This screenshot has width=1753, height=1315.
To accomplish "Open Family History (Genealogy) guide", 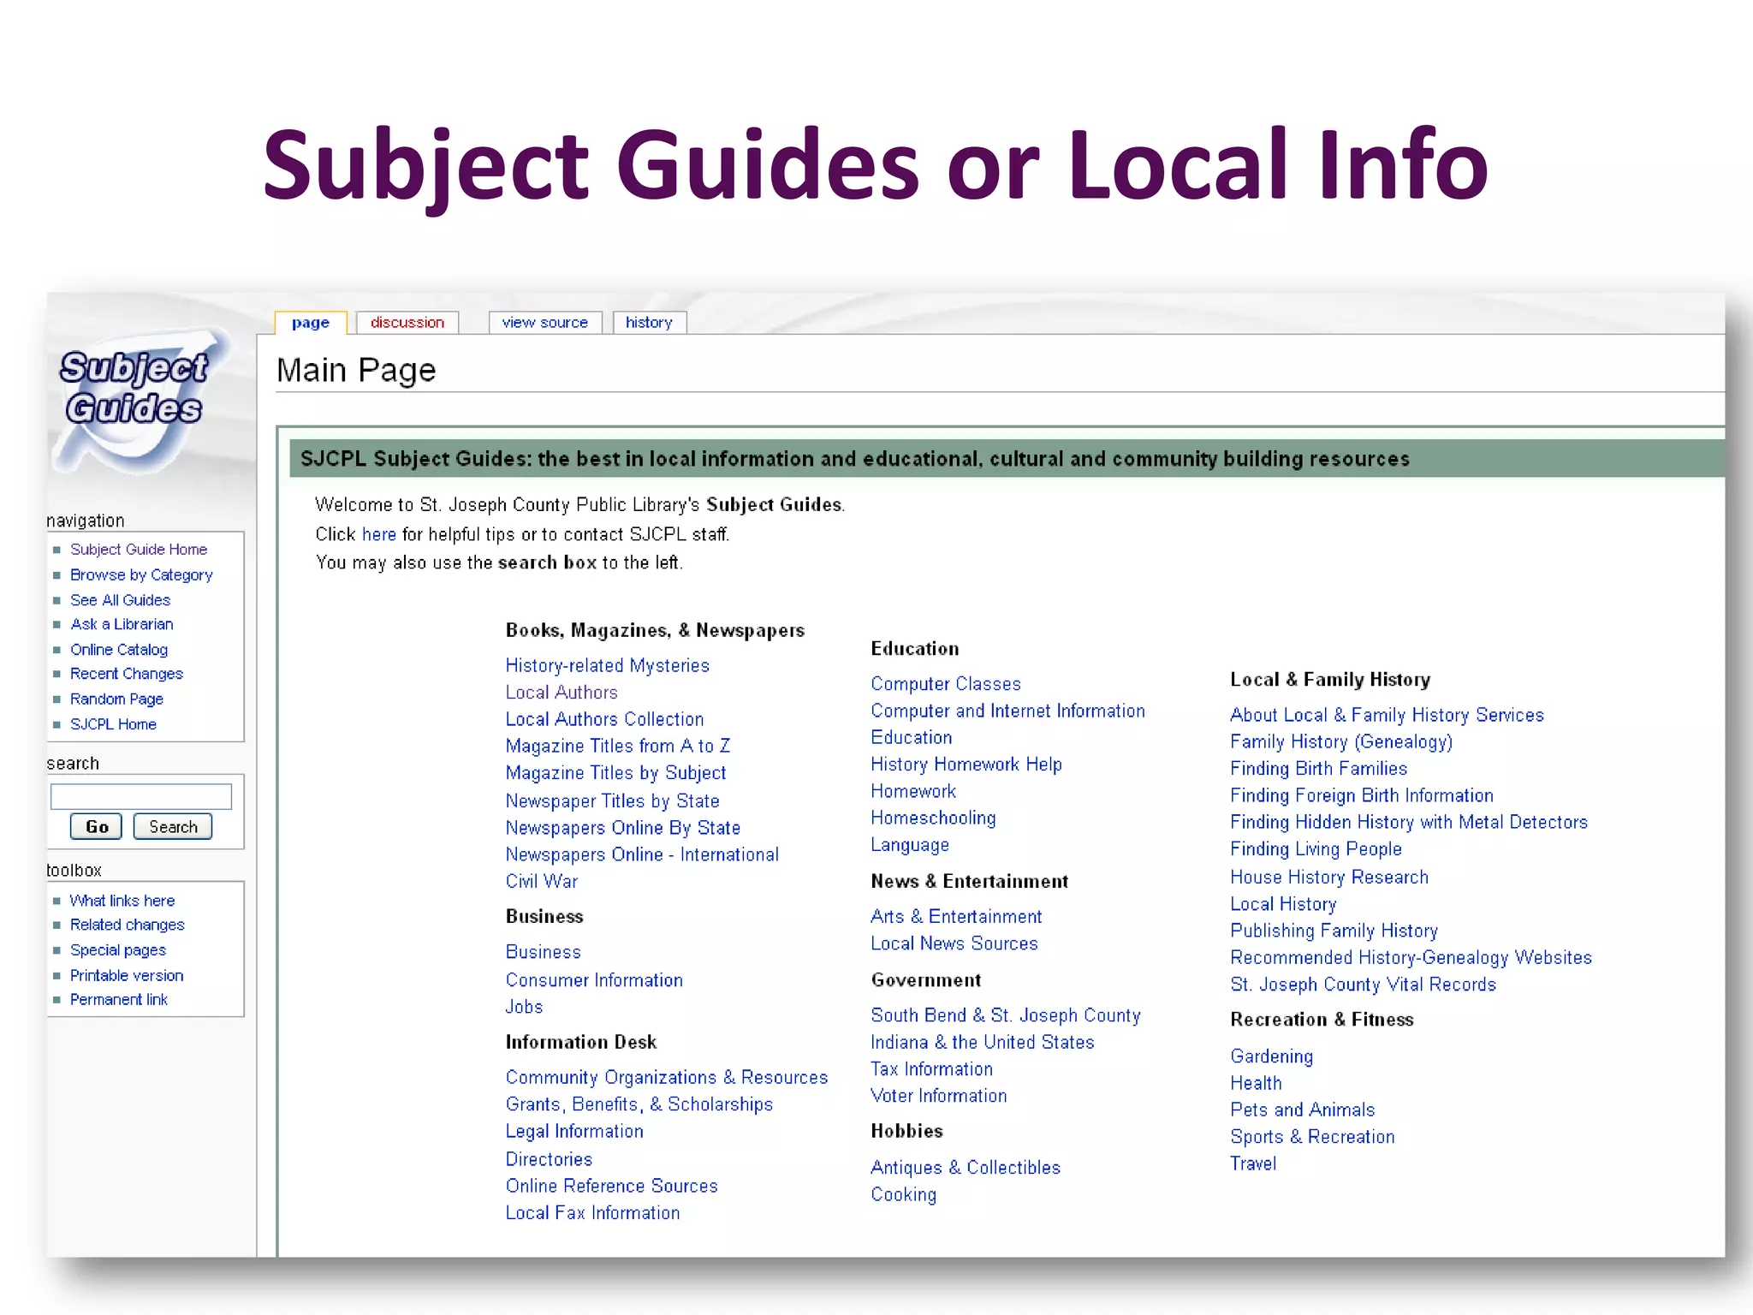I will click(x=1340, y=741).
